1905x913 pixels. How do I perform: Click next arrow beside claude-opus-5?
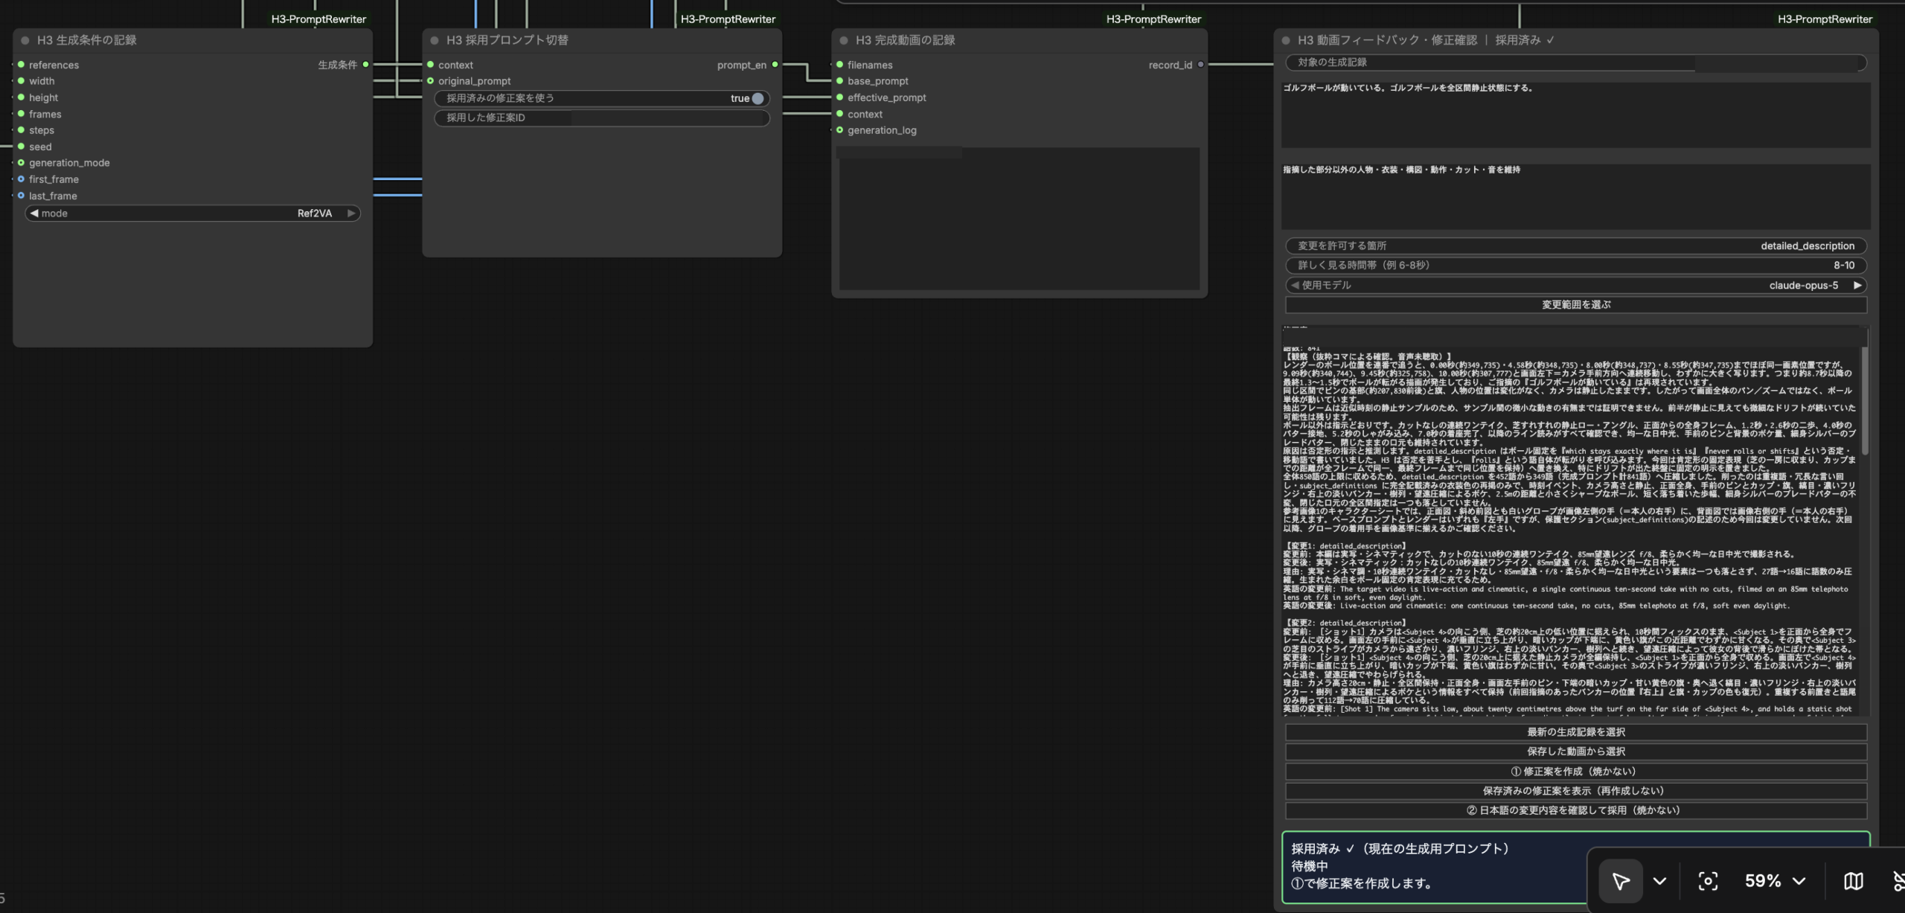coord(1857,285)
